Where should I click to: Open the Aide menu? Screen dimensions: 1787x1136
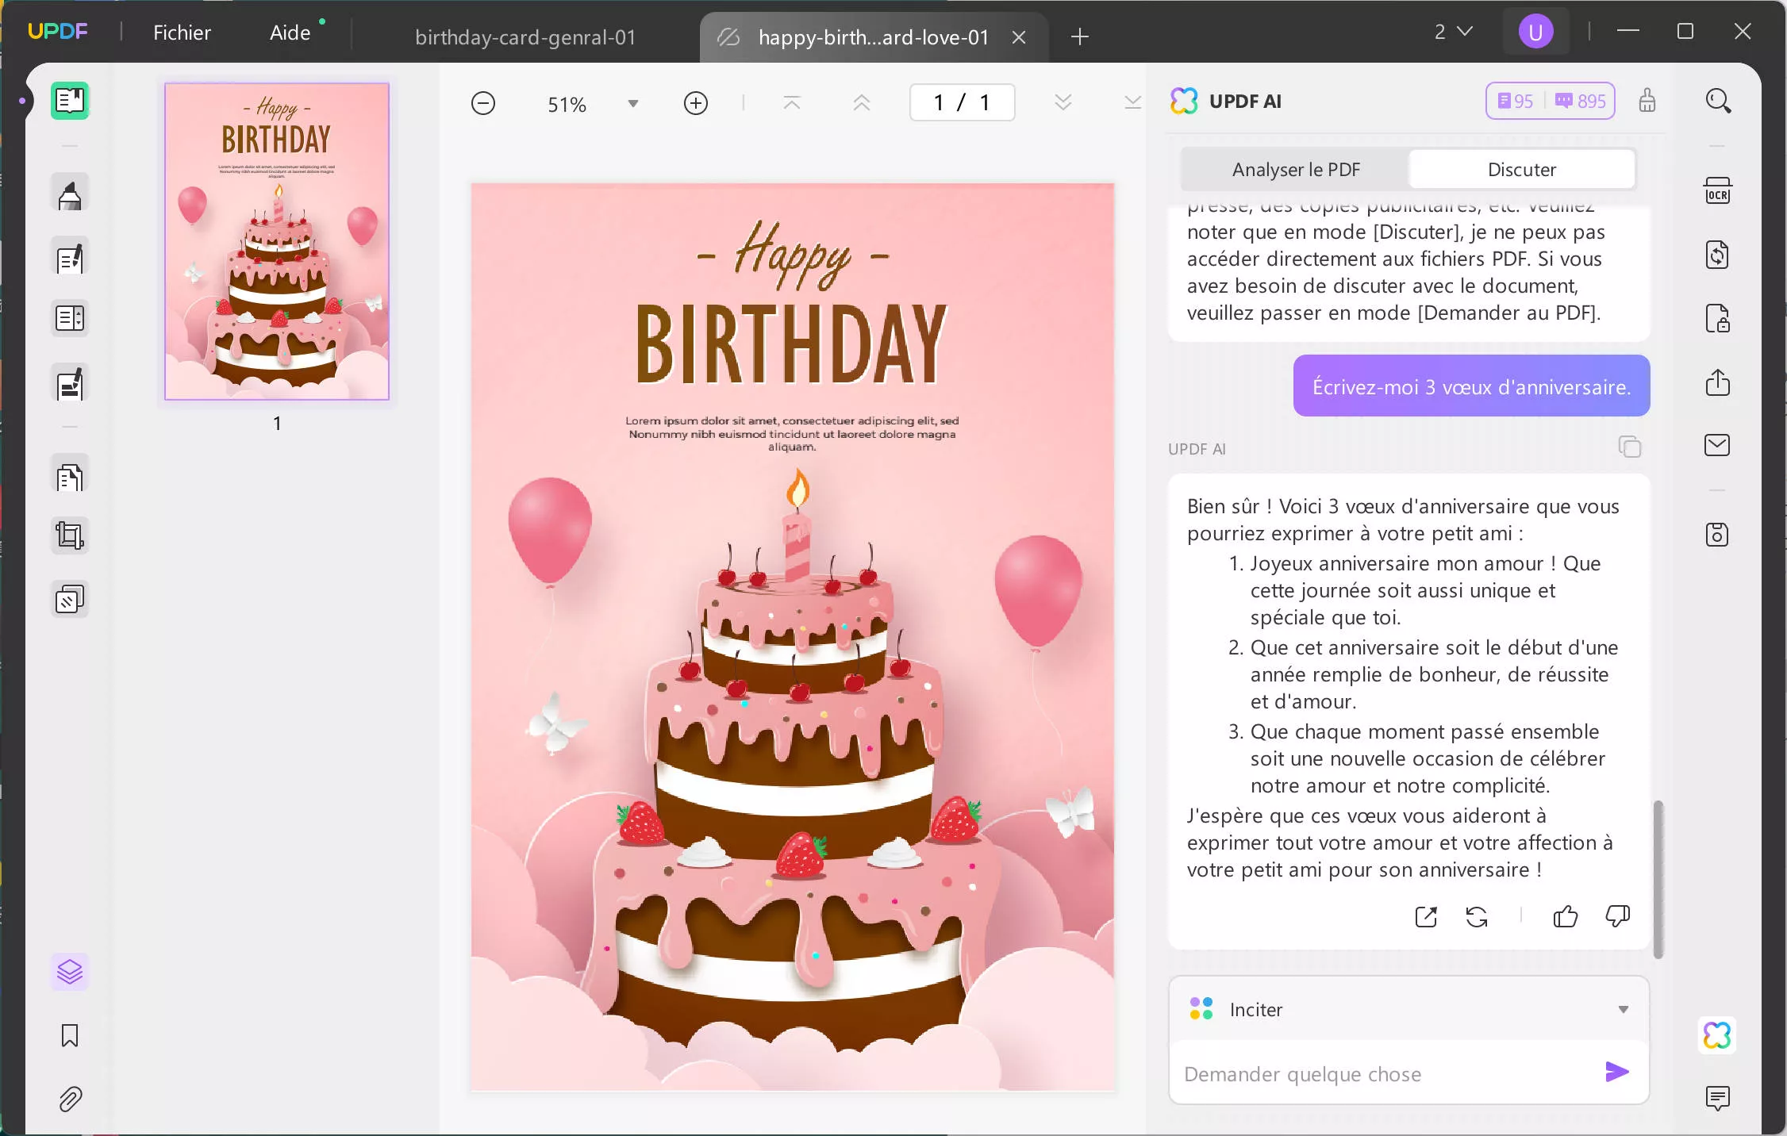[x=290, y=33]
